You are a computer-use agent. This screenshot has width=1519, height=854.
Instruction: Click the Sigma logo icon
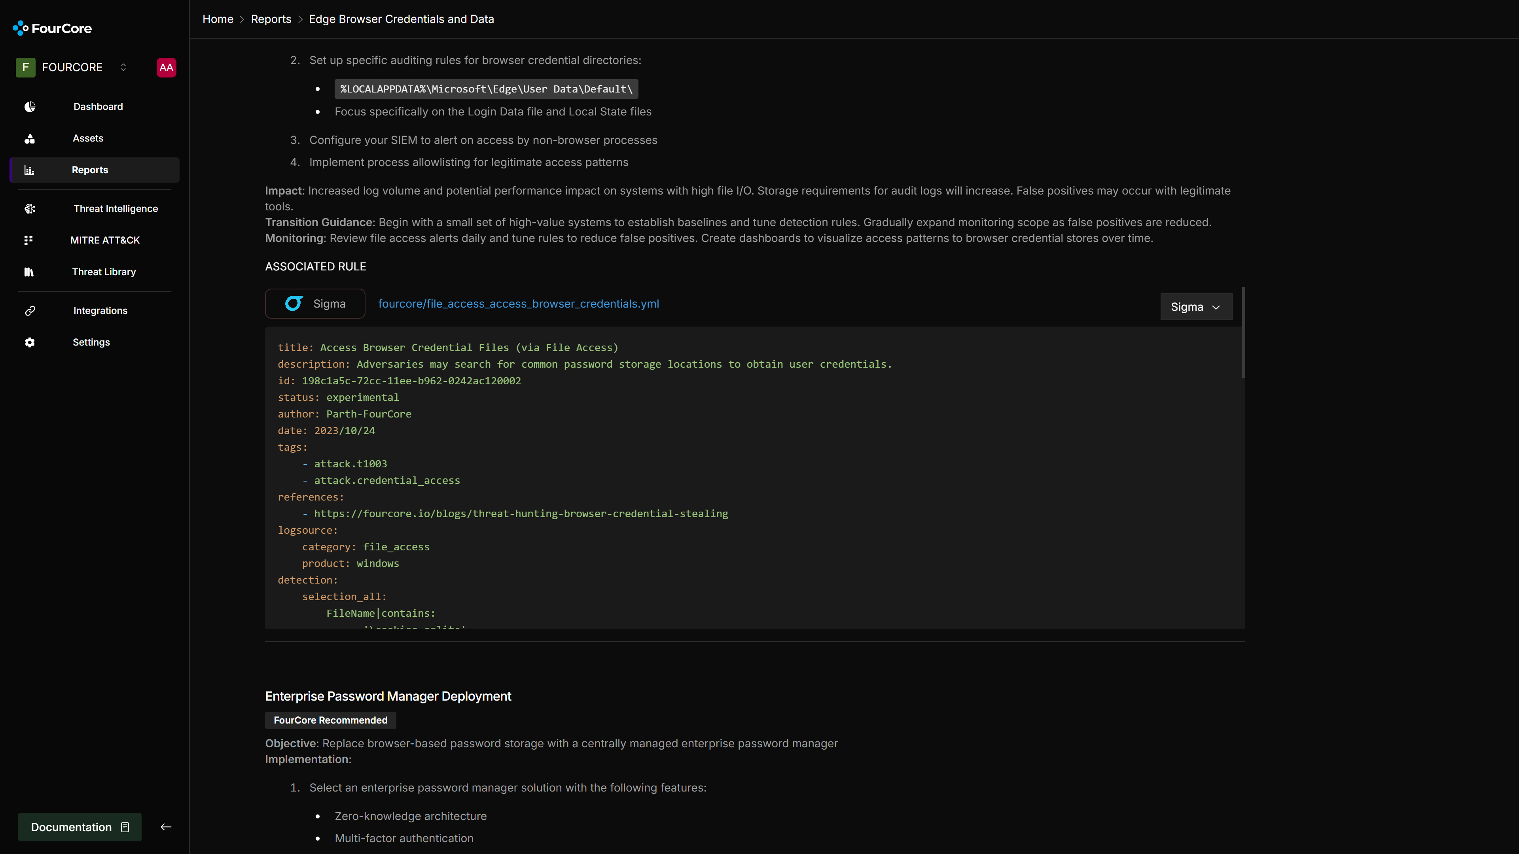[294, 304]
